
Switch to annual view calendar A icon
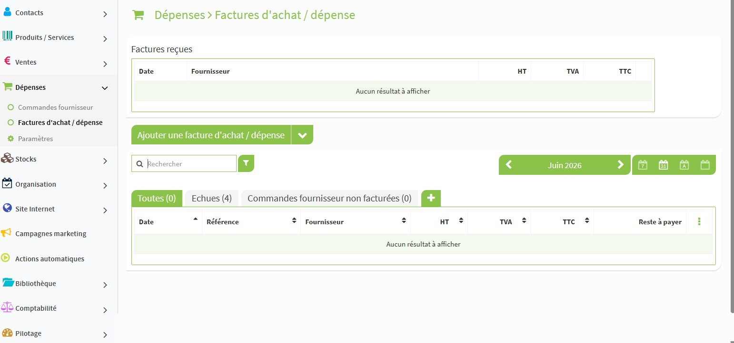684,165
